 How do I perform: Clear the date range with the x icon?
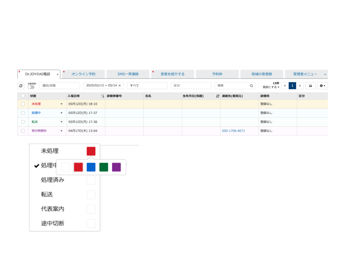point(120,86)
